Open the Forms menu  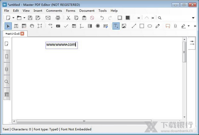(71, 11)
